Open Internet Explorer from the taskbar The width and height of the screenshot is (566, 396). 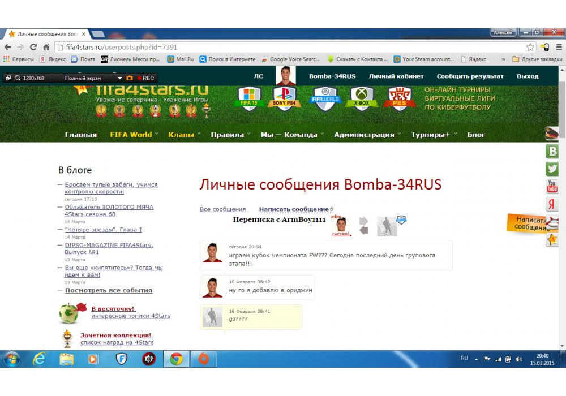39,359
